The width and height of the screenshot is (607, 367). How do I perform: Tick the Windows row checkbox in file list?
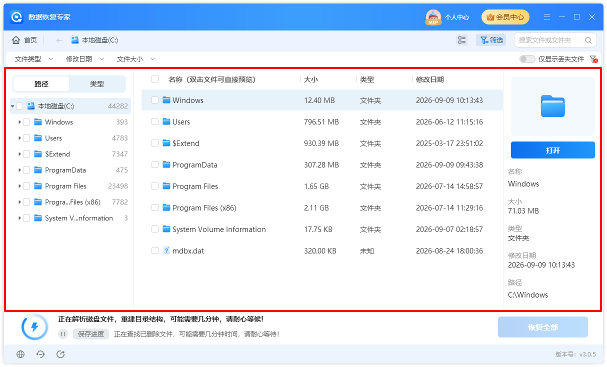tap(155, 100)
